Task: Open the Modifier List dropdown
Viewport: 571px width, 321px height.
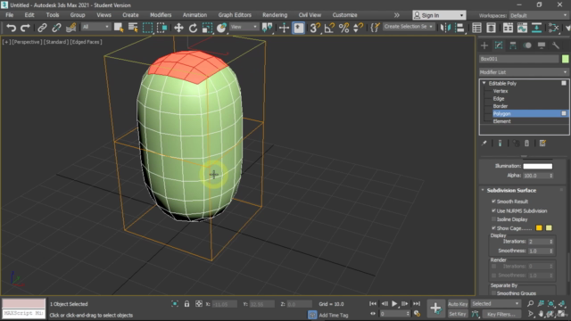Action: click(524, 72)
